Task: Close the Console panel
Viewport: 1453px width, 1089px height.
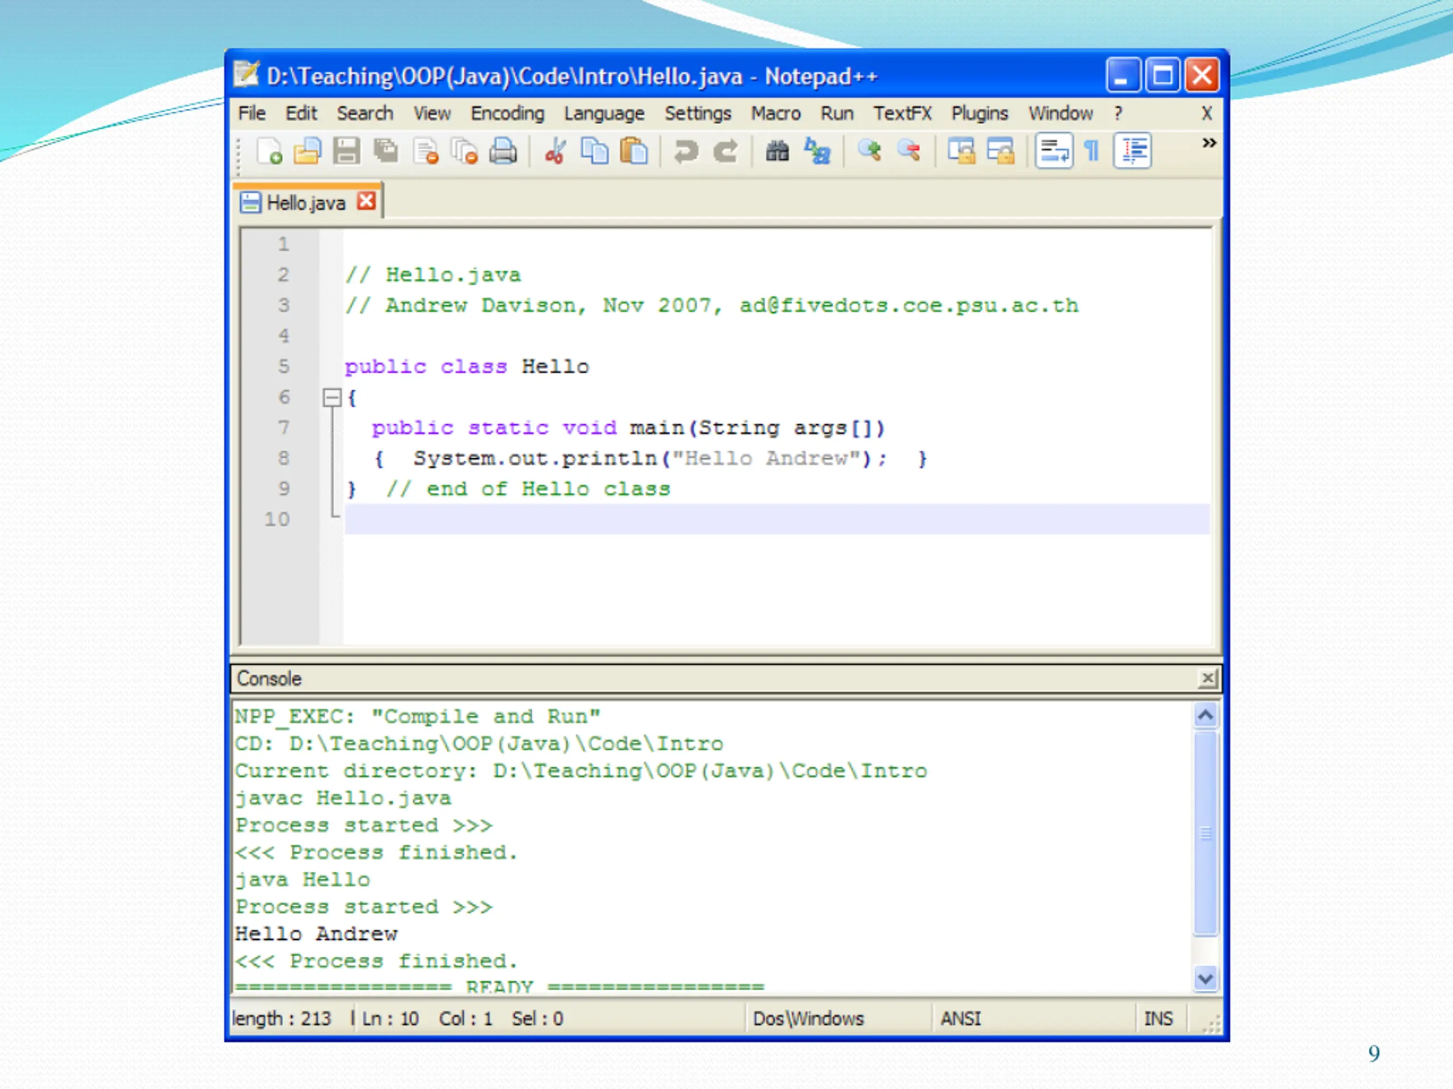Action: click(x=1207, y=678)
